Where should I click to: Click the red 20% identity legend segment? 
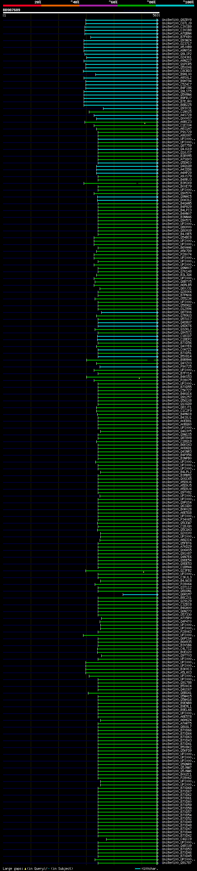[x=22, y=6]
